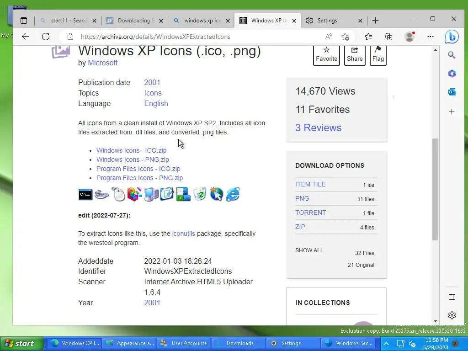The height and width of the screenshot is (351, 468).
Task: Open the Microsoft 365 sidebar icon
Action: [x=452, y=74]
